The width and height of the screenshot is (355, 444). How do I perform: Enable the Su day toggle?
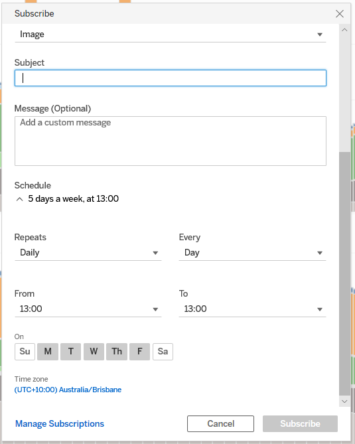tap(25, 352)
